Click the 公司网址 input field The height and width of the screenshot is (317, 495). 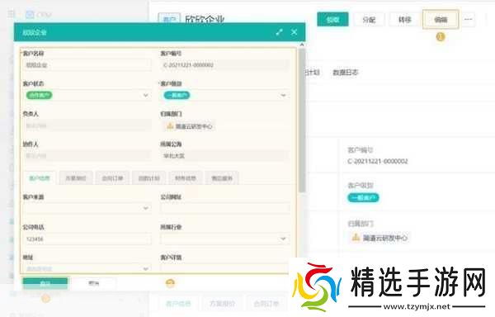(224, 208)
